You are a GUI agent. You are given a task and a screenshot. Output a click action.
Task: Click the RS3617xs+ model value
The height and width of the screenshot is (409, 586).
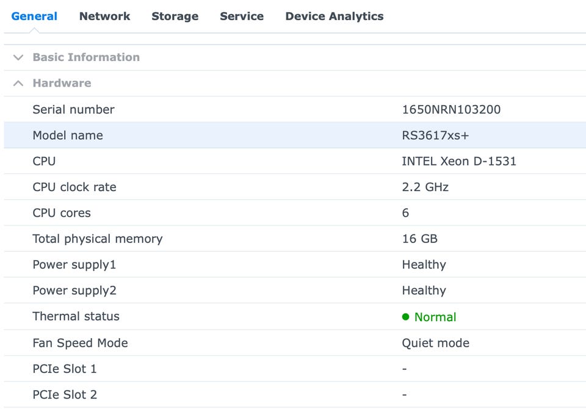tap(435, 136)
